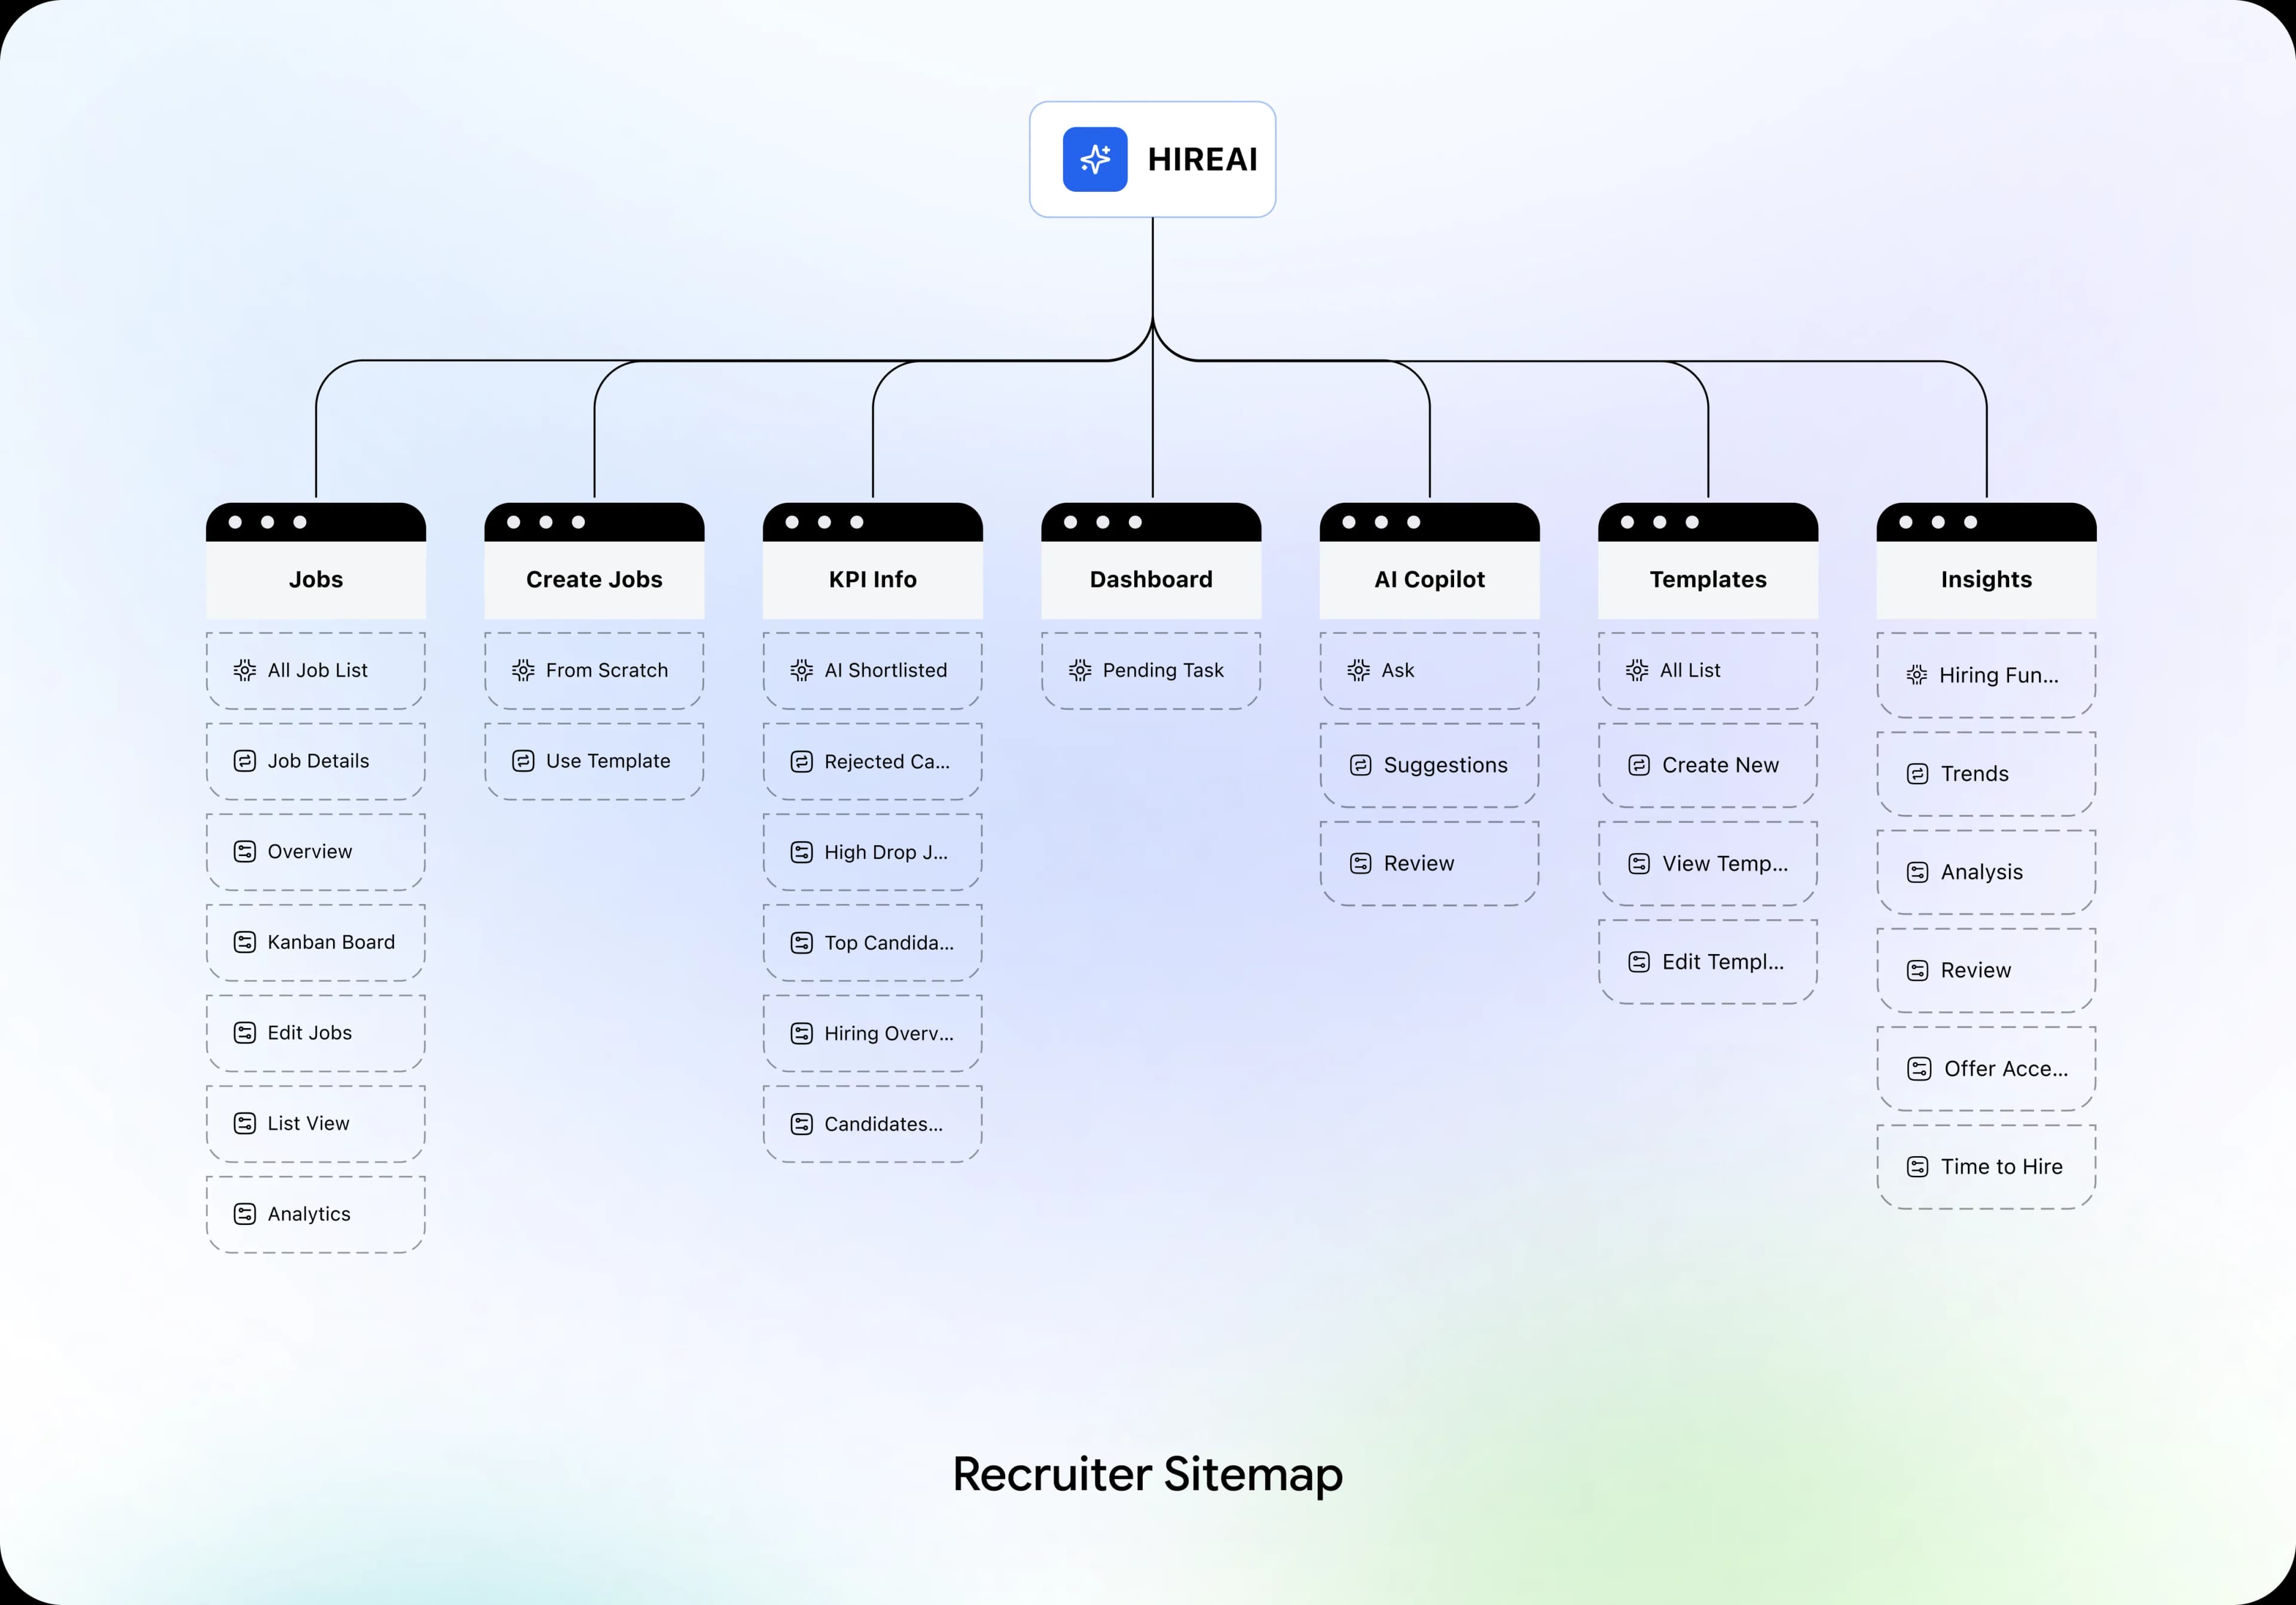The width and height of the screenshot is (2296, 1605).
Task: Click the icon beside Trends
Action: pos(1918,774)
